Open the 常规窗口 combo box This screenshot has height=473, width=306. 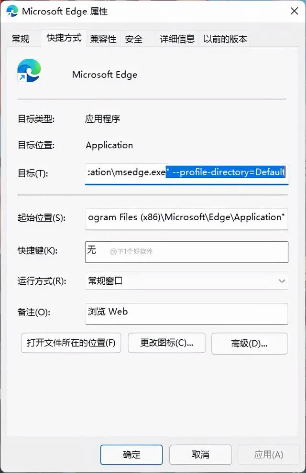pyautogui.click(x=186, y=281)
